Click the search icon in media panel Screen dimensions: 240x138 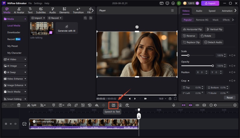pyautogui.click(x=85, y=18)
